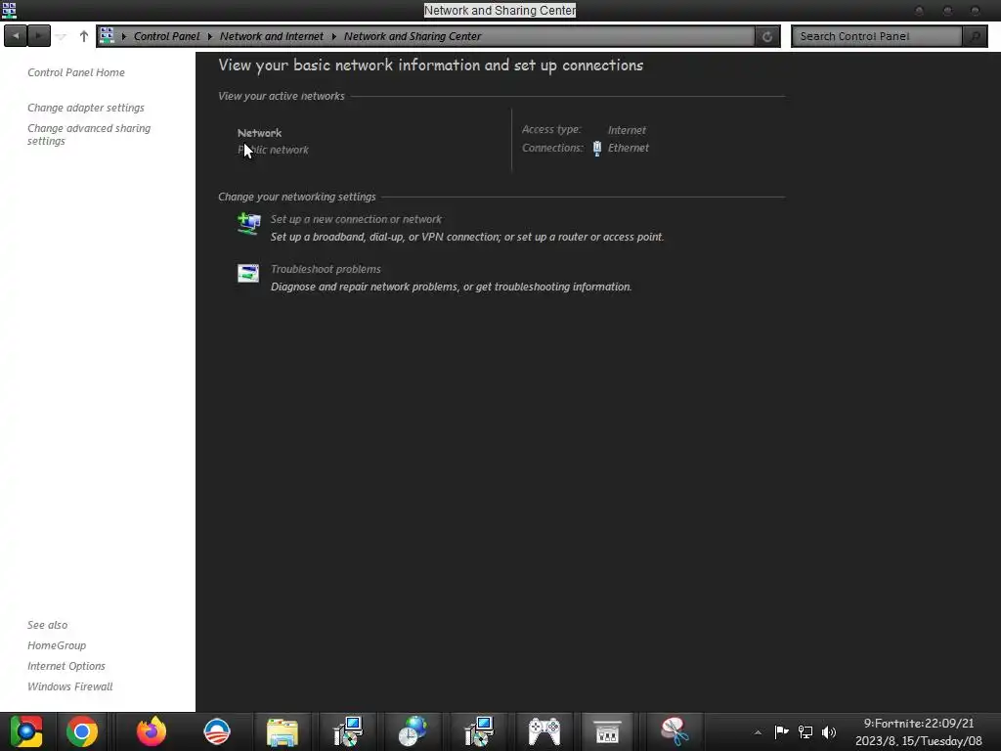Open HomeGroup under See also
The image size is (1001, 751).
pos(56,645)
